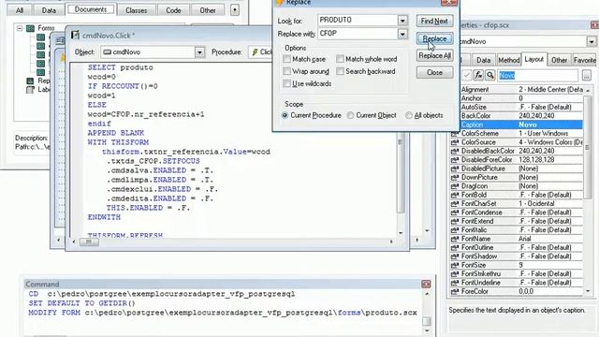Click the lightning icon in Procedure box
599x337 pixels.
point(256,52)
